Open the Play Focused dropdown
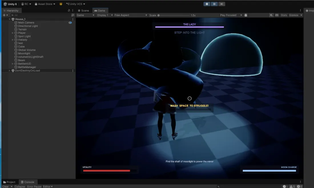Viewport: 314px width, 188px height. [231, 15]
